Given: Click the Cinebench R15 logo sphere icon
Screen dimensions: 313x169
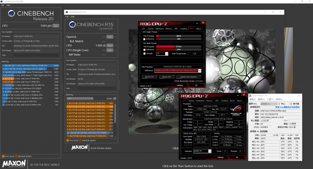Looking at the screenshot, I should coord(72,24).
